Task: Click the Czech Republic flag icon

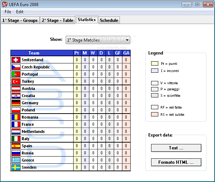Action: click(x=16, y=67)
